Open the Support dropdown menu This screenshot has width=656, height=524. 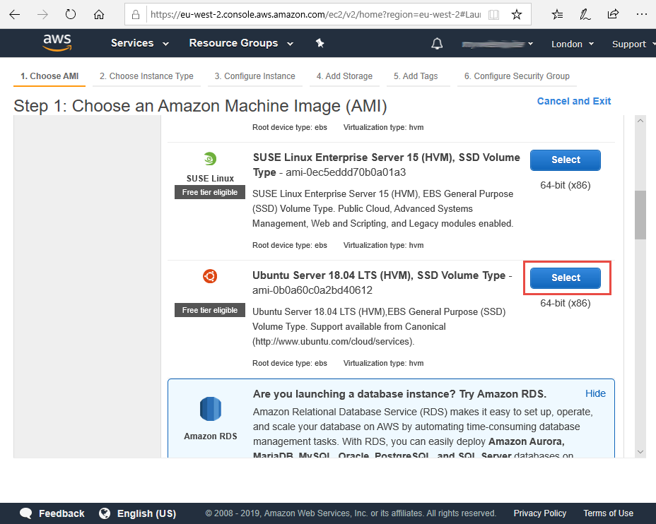pyautogui.click(x=633, y=44)
